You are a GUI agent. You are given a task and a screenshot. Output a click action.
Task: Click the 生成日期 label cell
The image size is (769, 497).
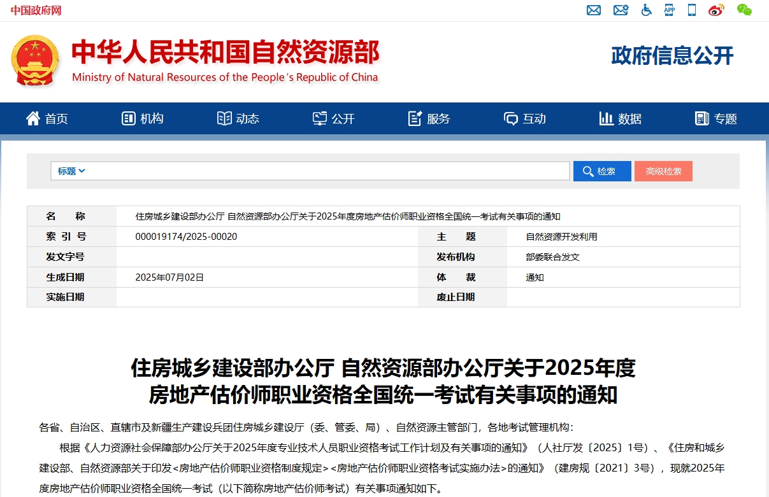tap(71, 277)
